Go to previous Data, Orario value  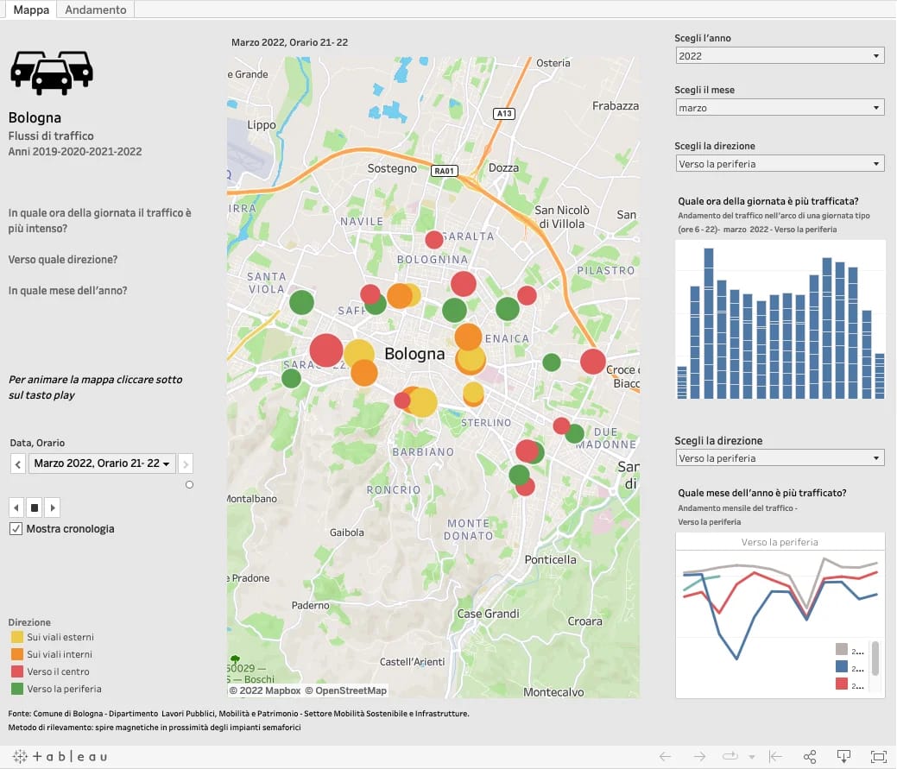[18, 463]
